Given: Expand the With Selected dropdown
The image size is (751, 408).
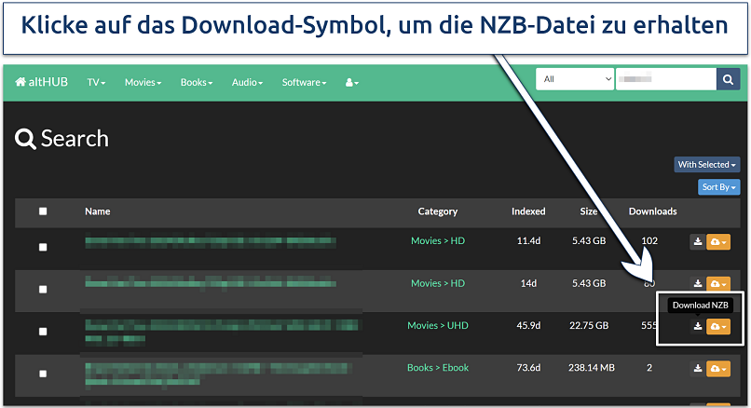Looking at the screenshot, I should (x=707, y=165).
